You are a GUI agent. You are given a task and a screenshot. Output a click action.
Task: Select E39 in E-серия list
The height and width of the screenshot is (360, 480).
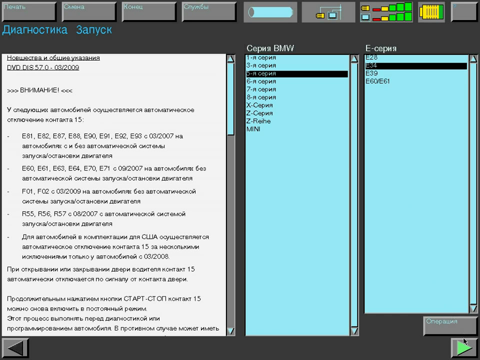coord(416,73)
